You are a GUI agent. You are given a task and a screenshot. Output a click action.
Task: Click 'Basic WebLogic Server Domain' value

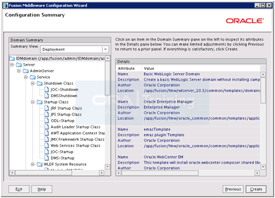coord(172,74)
